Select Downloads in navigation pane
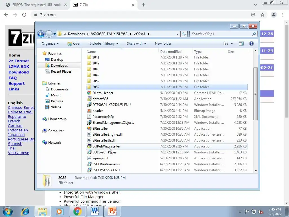289x217 pixels. [x=59, y=66]
